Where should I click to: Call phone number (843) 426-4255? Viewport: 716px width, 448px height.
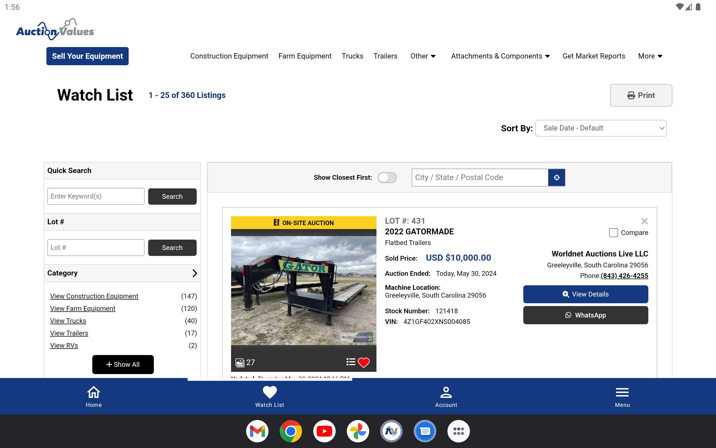[624, 276]
